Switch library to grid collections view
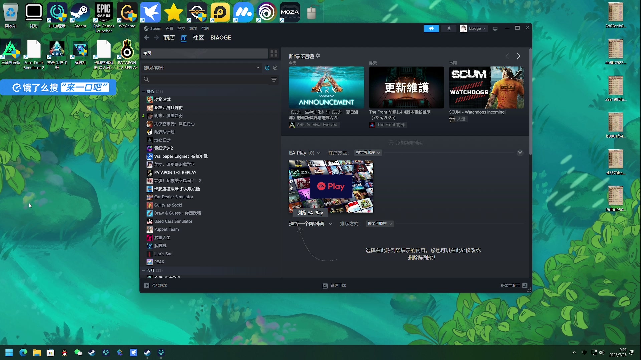Viewport: 641px width, 360px height. 274,53
